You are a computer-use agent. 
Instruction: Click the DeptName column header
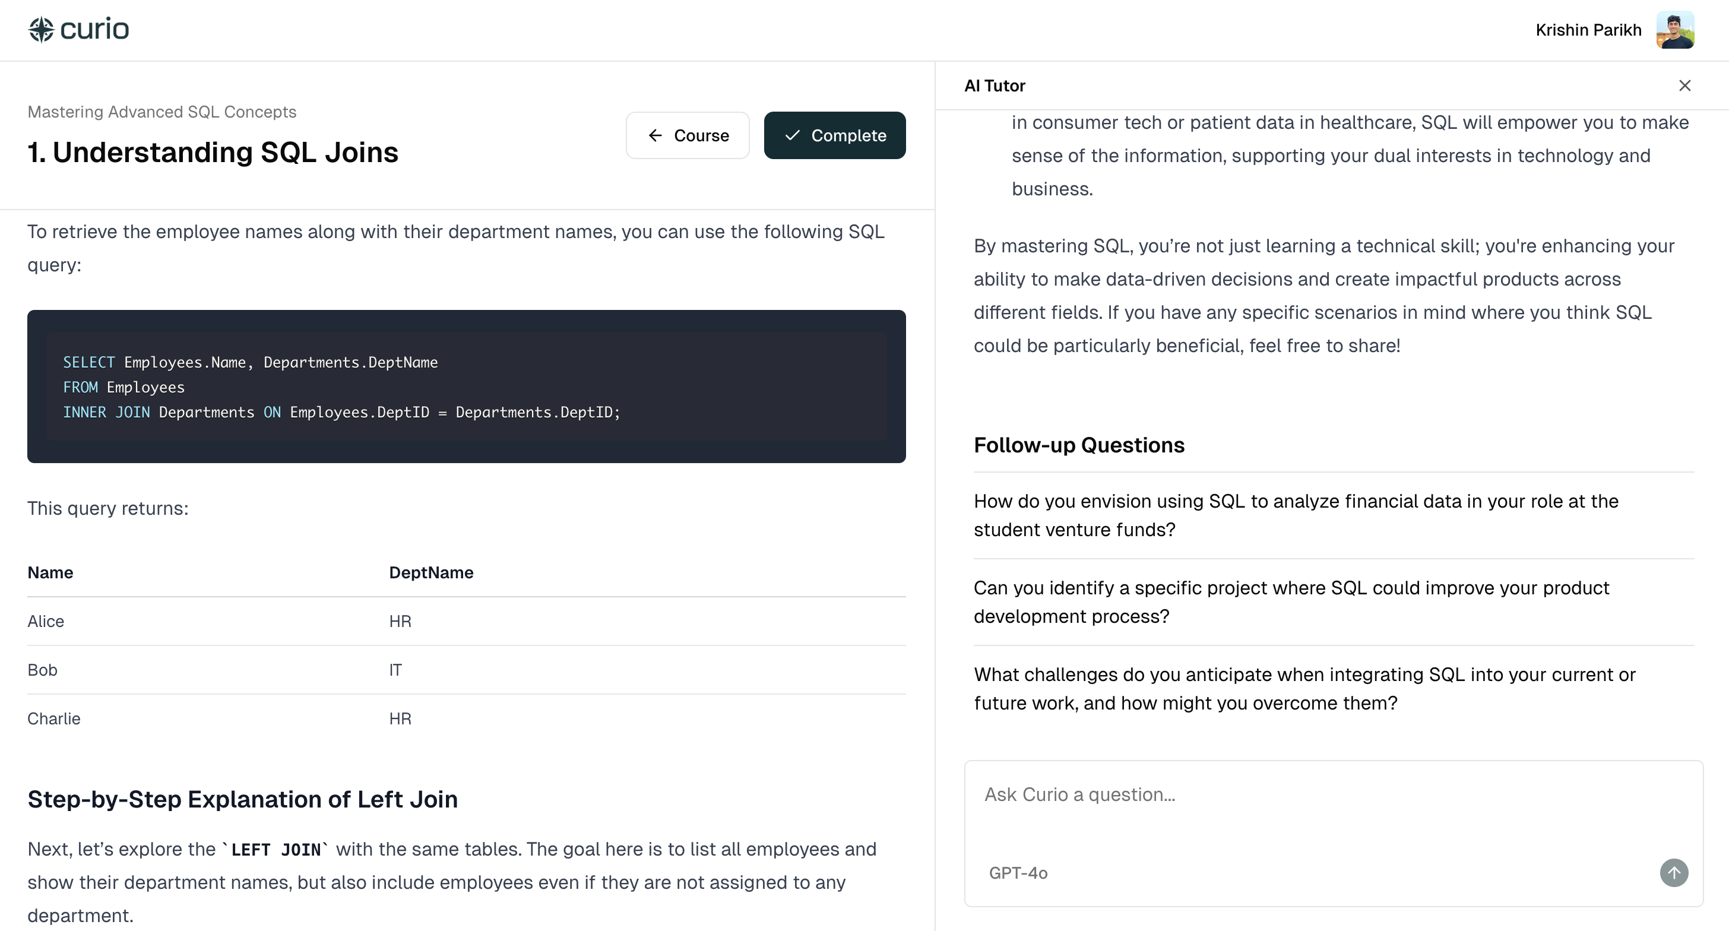click(431, 572)
